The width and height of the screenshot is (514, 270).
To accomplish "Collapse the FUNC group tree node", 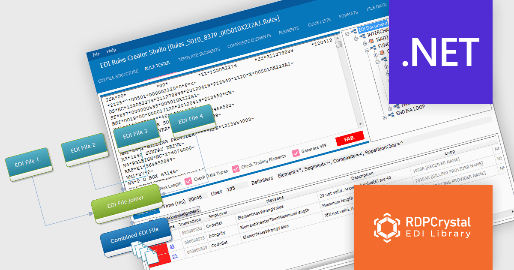I will tap(367, 50).
